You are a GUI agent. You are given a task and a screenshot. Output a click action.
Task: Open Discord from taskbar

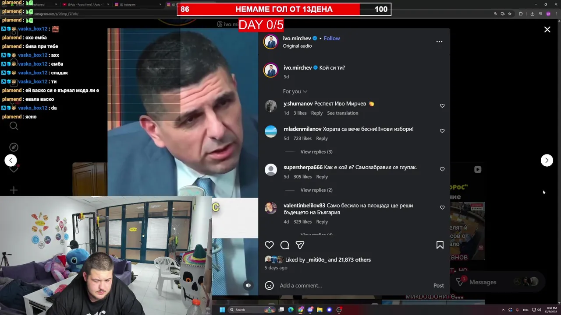(310, 310)
